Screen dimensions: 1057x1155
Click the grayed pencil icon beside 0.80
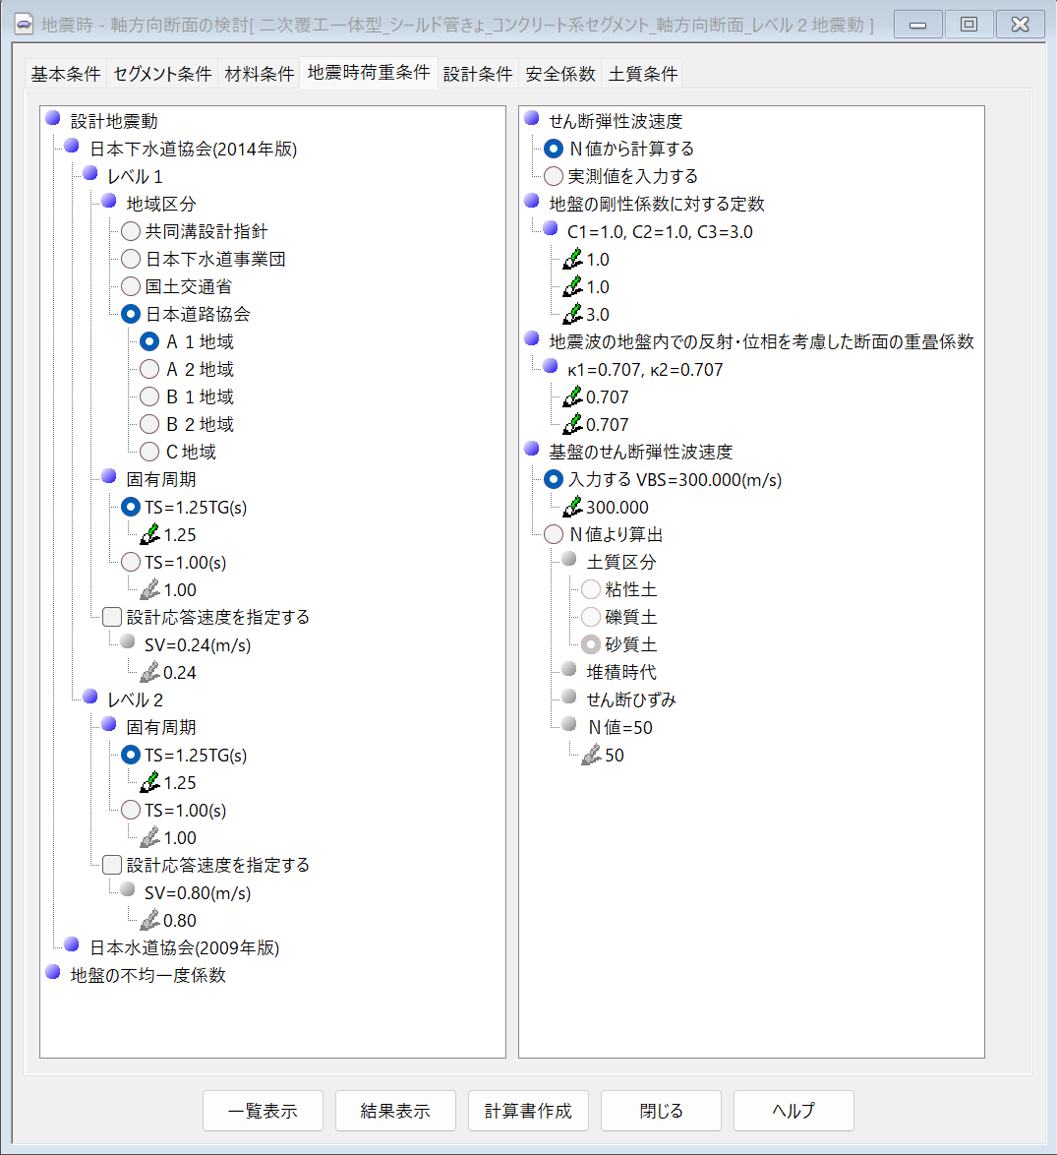(149, 921)
